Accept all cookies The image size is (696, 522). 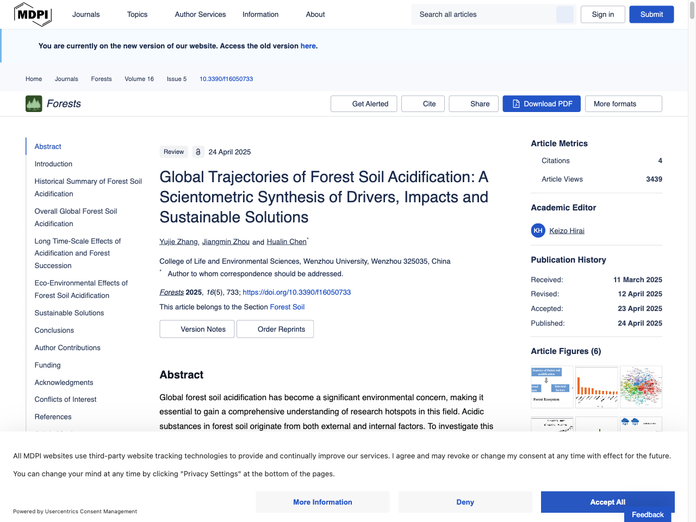coord(607,502)
